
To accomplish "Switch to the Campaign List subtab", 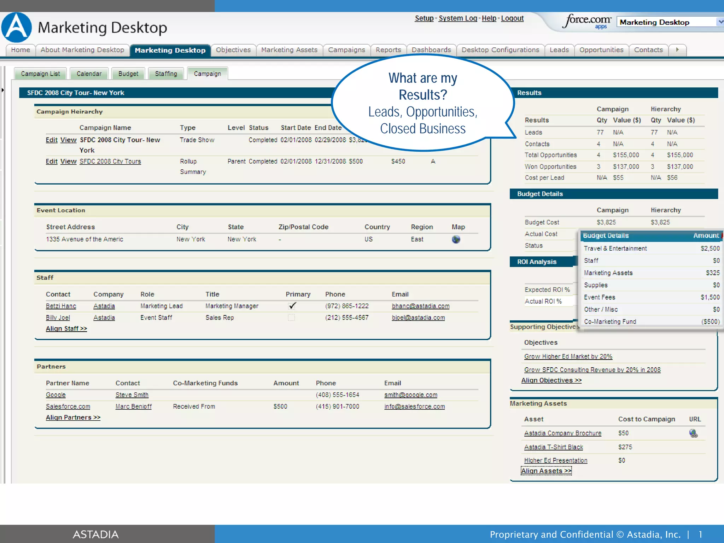I will 40,74.
